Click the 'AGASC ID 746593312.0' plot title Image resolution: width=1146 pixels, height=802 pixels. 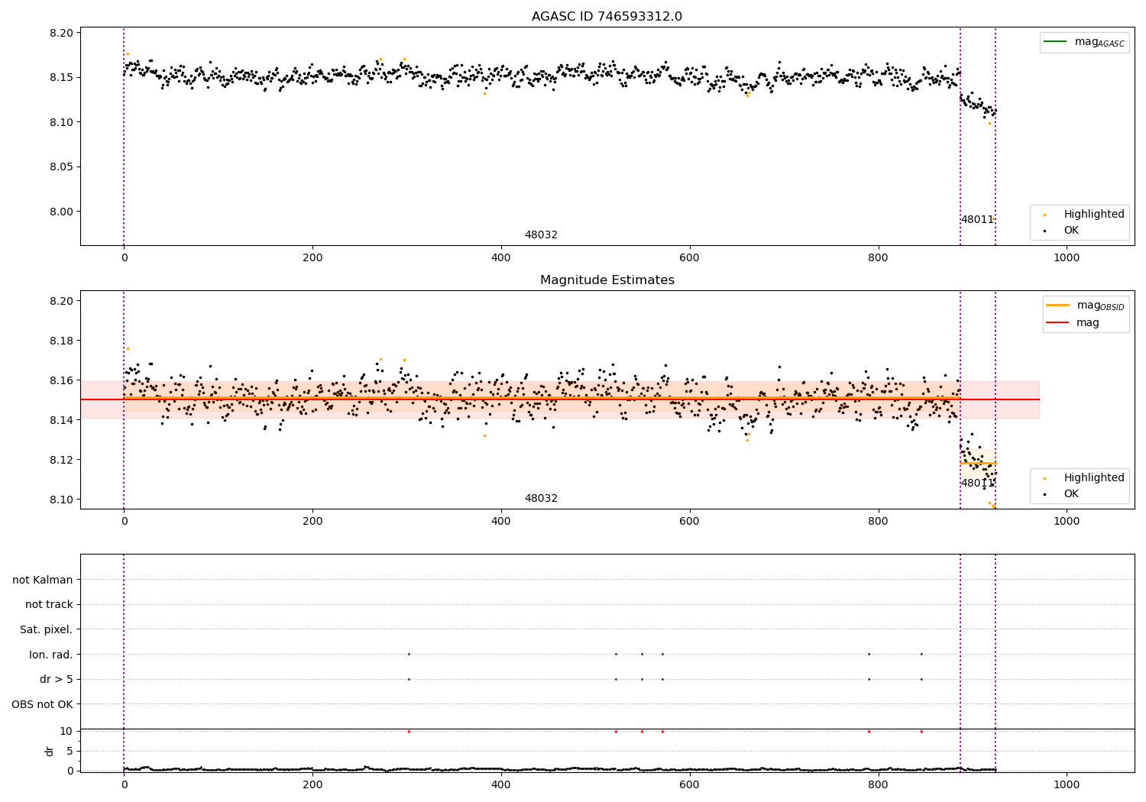coord(607,17)
